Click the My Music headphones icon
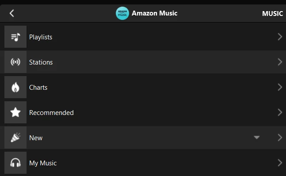Screen dimensions: 286x176 (15, 163)
